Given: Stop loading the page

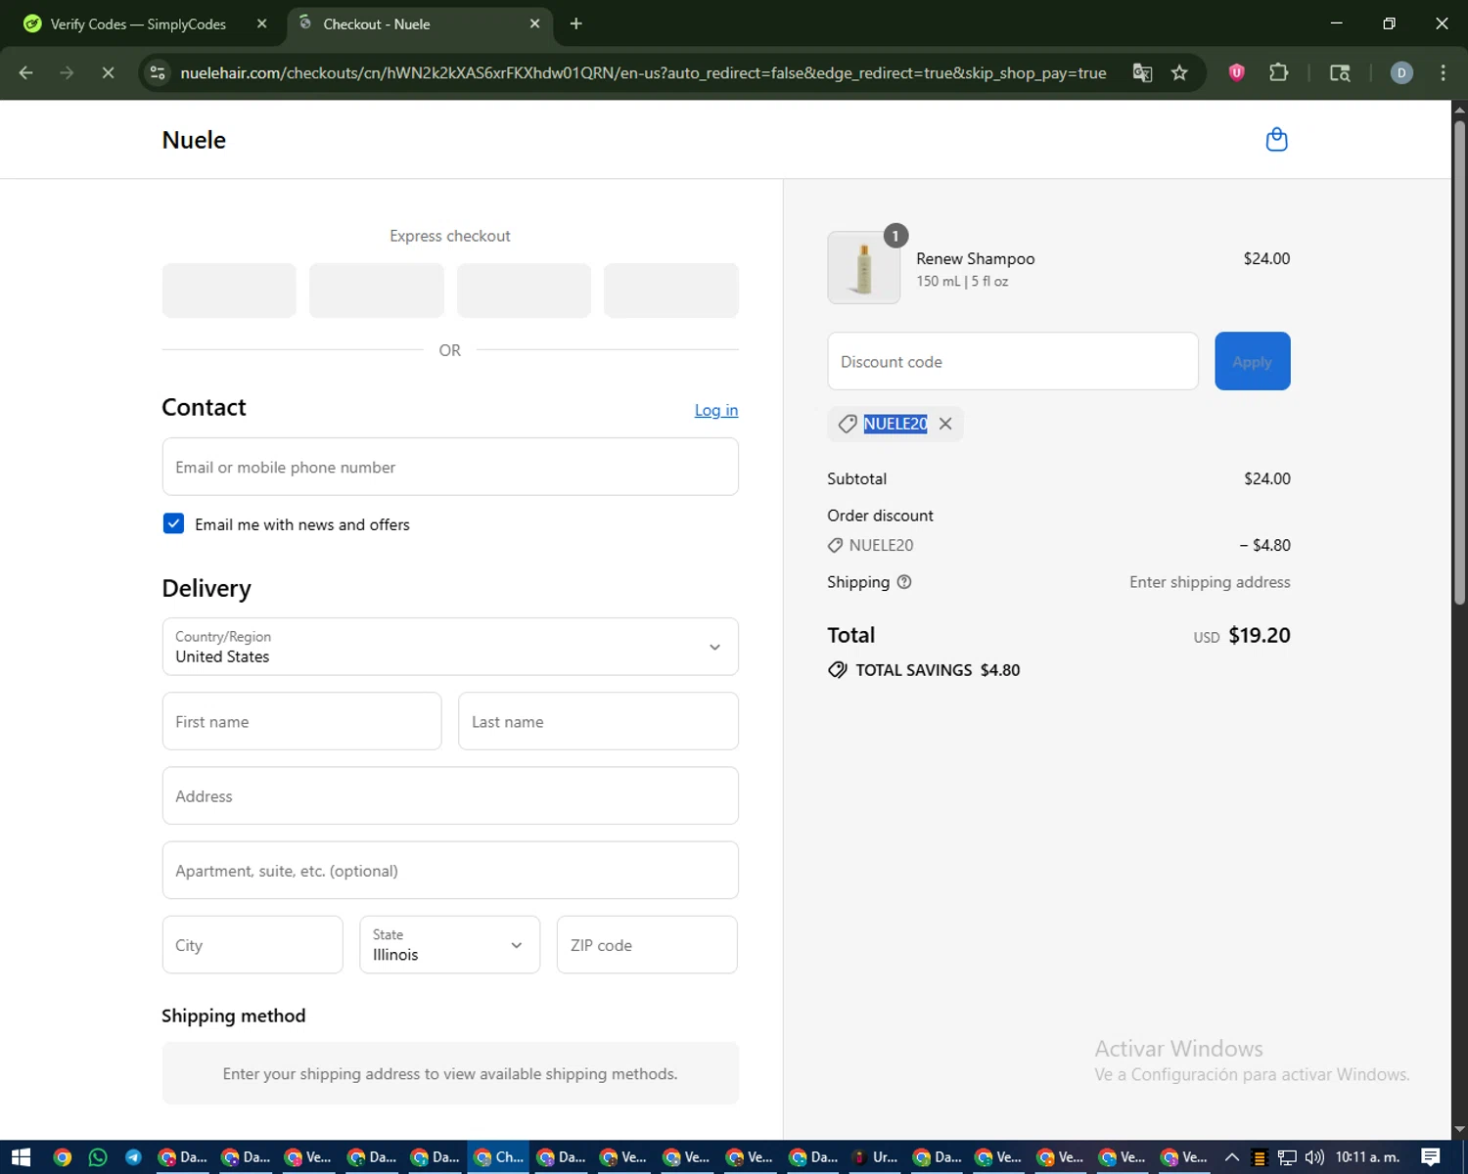Looking at the screenshot, I should (x=108, y=72).
